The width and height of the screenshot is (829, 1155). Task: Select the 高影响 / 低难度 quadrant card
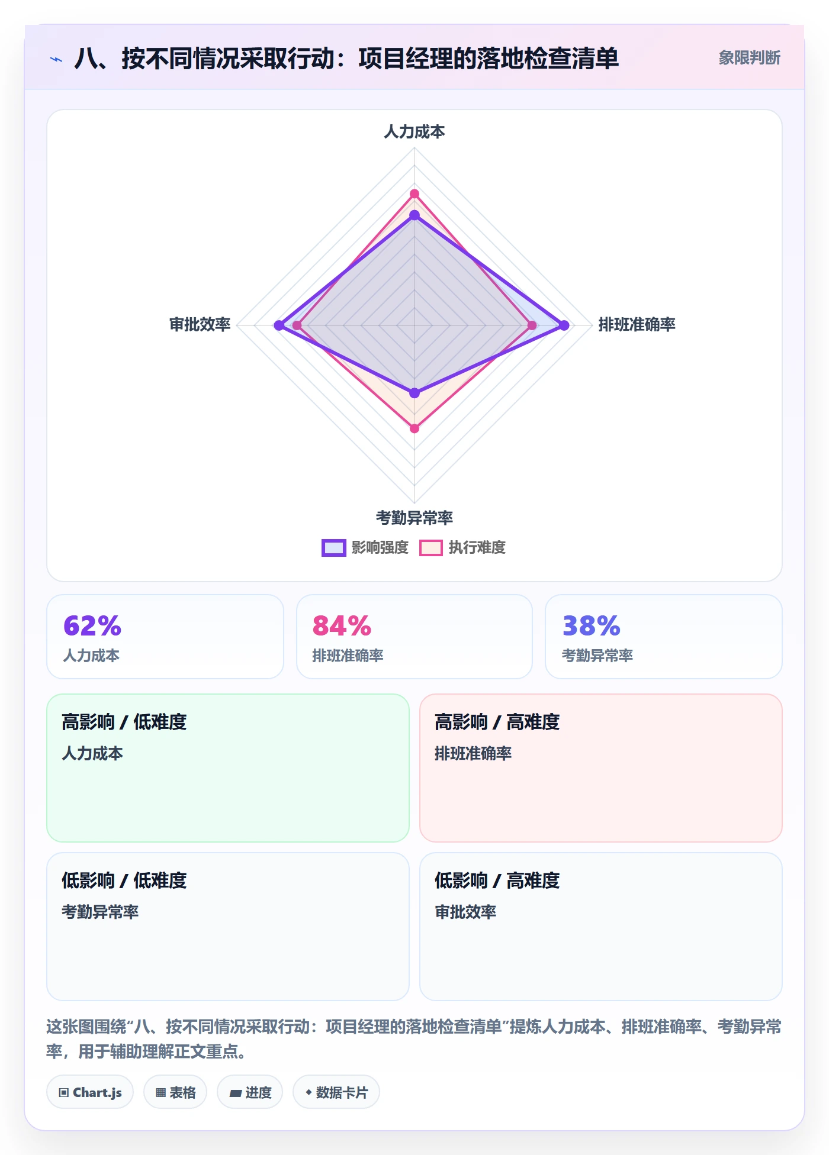pyautogui.click(x=228, y=768)
